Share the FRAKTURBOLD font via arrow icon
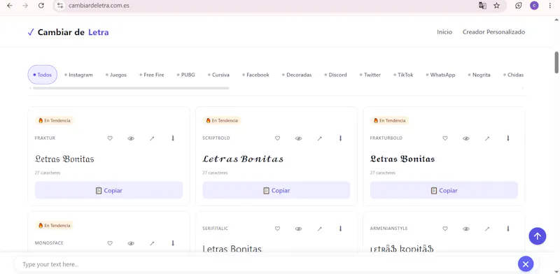560x274 pixels. click(x=486, y=138)
